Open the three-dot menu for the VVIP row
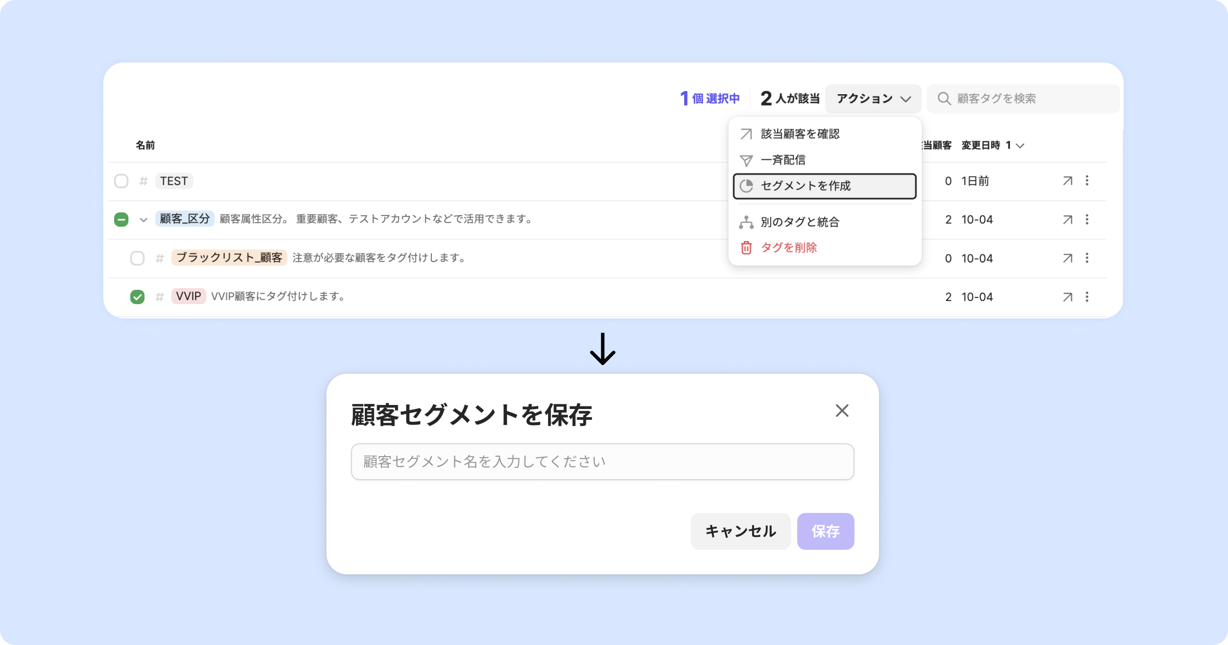This screenshot has width=1228, height=645. [x=1087, y=297]
